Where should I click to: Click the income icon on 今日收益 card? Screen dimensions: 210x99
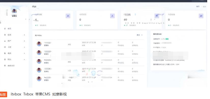[x=201, y=16]
